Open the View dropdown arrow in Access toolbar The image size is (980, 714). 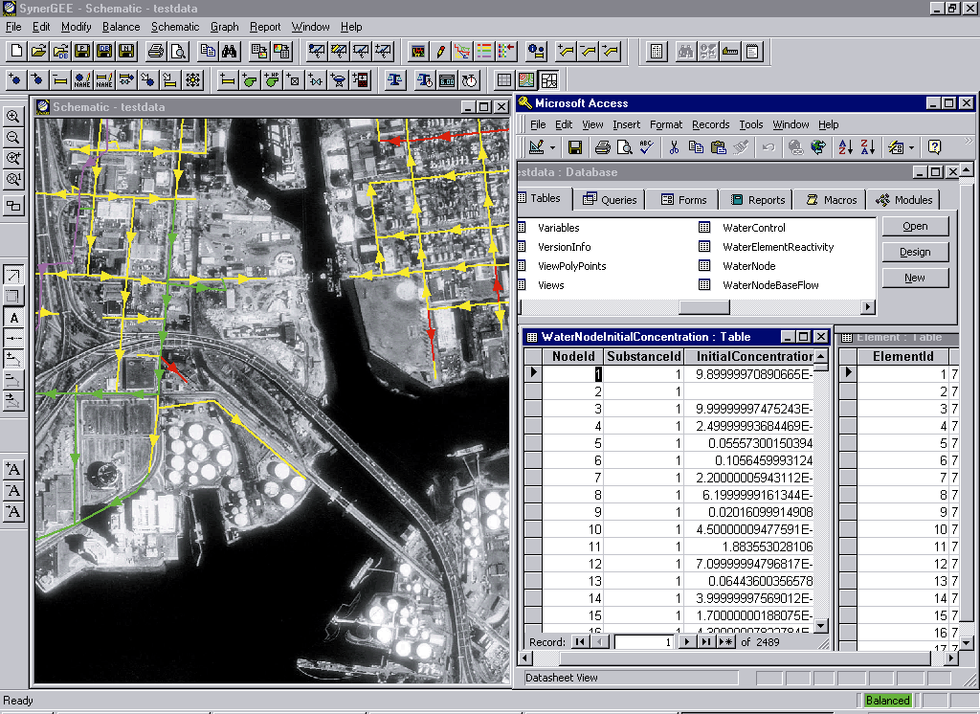tap(552, 148)
